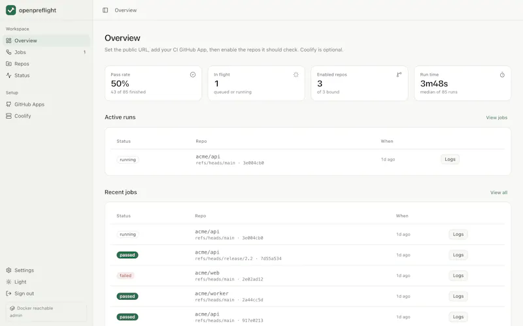This screenshot has width=523, height=326.
Task: Toggle sidebar panel icon next to Overview breadcrumb
Action: [105, 10]
